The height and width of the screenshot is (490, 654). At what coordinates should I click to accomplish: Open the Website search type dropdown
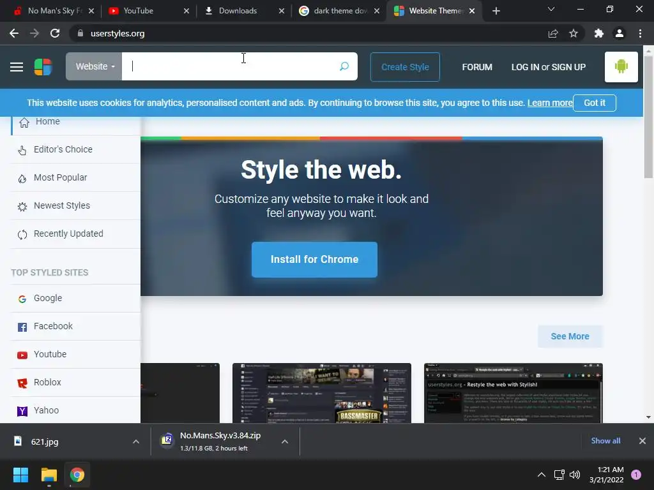pyautogui.click(x=94, y=66)
